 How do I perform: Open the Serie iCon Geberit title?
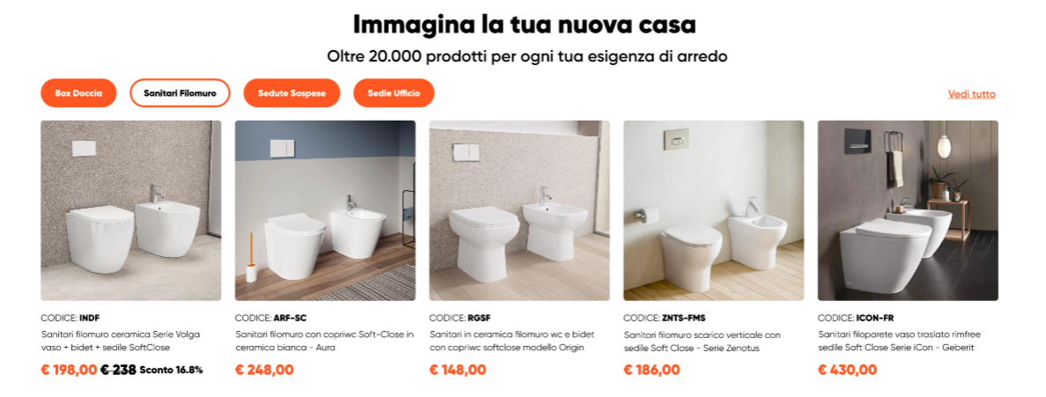(x=899, y=341)
